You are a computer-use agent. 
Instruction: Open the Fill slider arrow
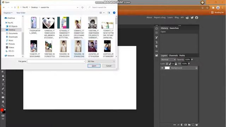(x=189, y=64)
